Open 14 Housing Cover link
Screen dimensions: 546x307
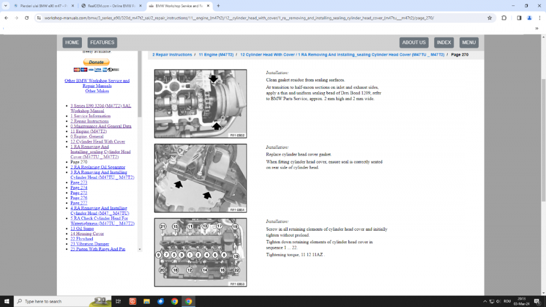click(x=87, y=233)
